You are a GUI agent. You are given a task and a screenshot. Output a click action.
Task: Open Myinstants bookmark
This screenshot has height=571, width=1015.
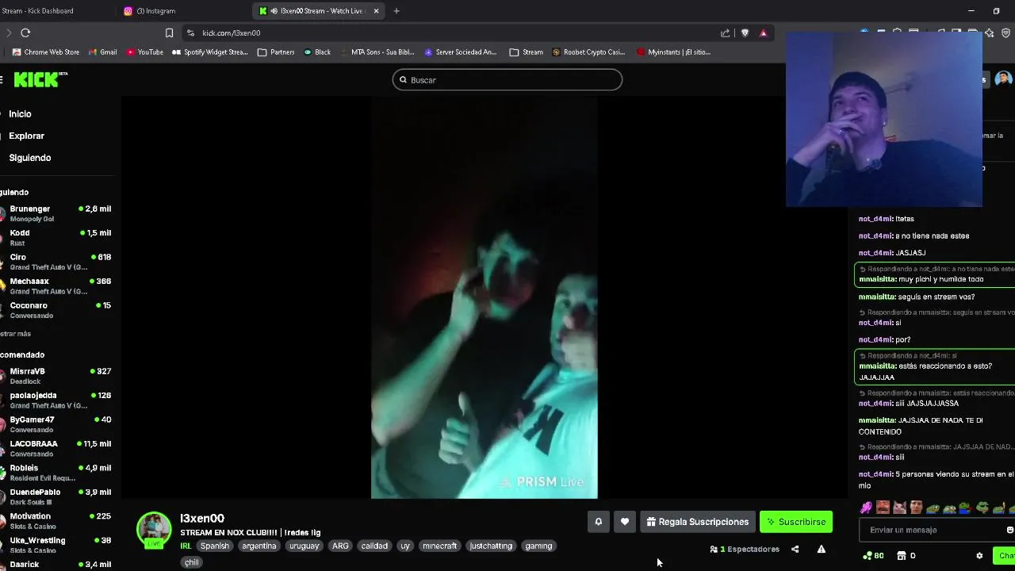[673, 52]
